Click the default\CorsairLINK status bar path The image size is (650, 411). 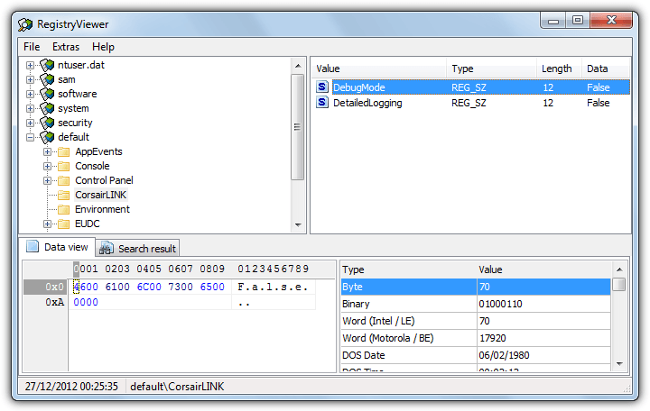177,387
